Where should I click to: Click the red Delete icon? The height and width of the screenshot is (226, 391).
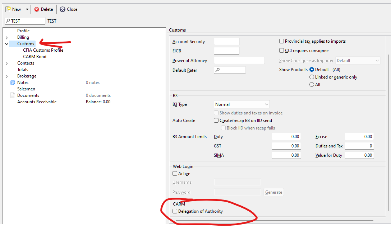click(37, 9)
